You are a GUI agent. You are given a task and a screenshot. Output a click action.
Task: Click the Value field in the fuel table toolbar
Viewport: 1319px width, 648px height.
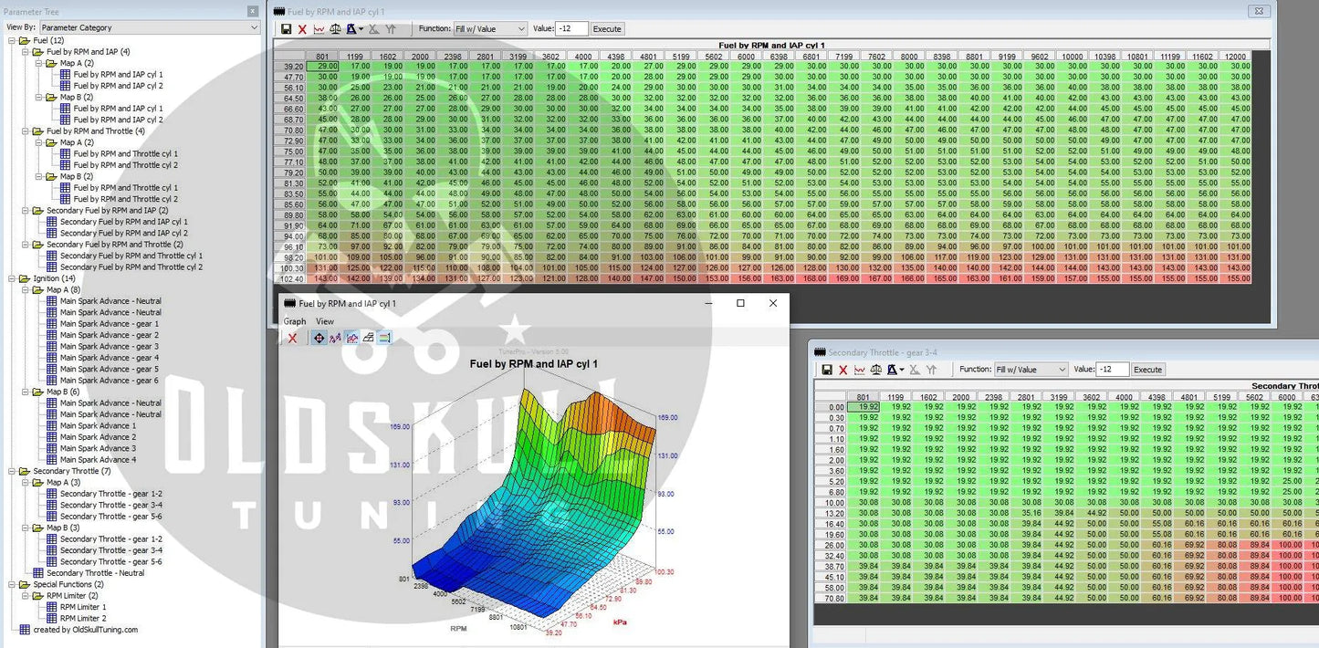[x=571, y=29]
